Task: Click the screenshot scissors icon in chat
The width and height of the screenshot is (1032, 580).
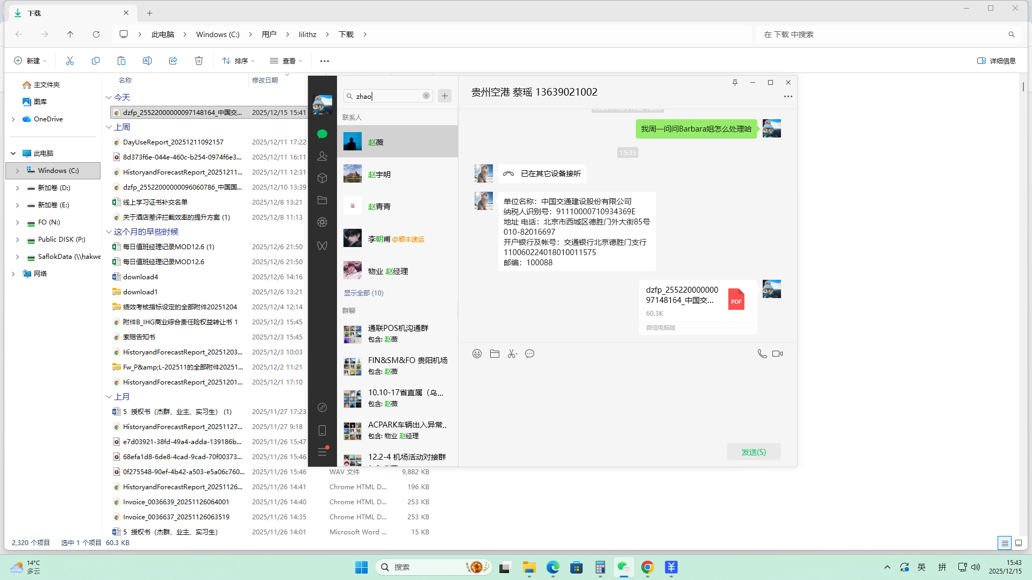Action: 512,353
